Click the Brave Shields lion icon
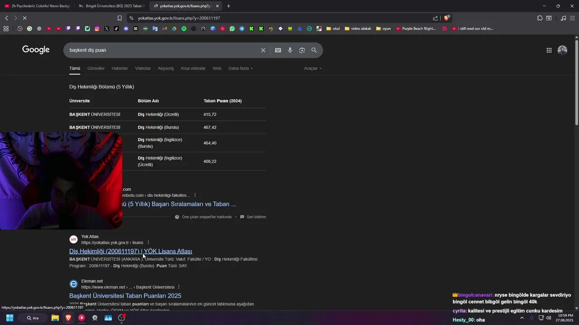579x325 pixels. 447,18
